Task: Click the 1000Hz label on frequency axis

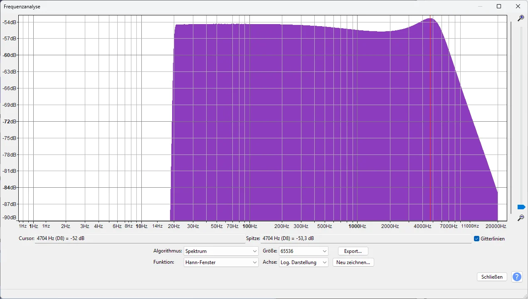Action: (x=358, y=226)
